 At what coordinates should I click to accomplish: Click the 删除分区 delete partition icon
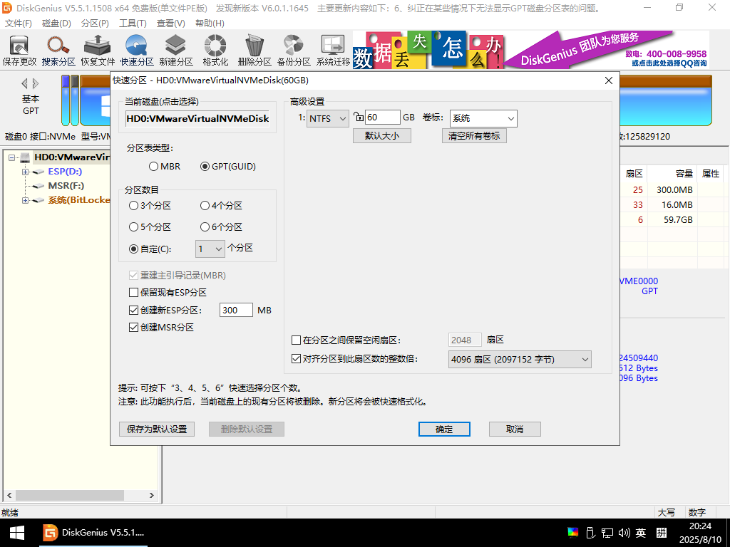click(x=255, y=51)
